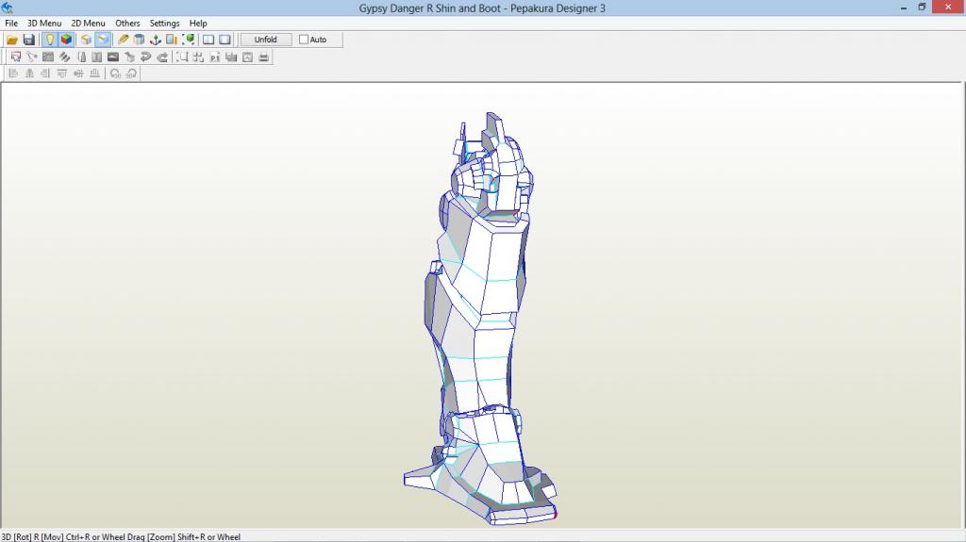Click the rotate icon with the 90 label on its right side
Screen dimensions: 966x542
tap(115, 74)
